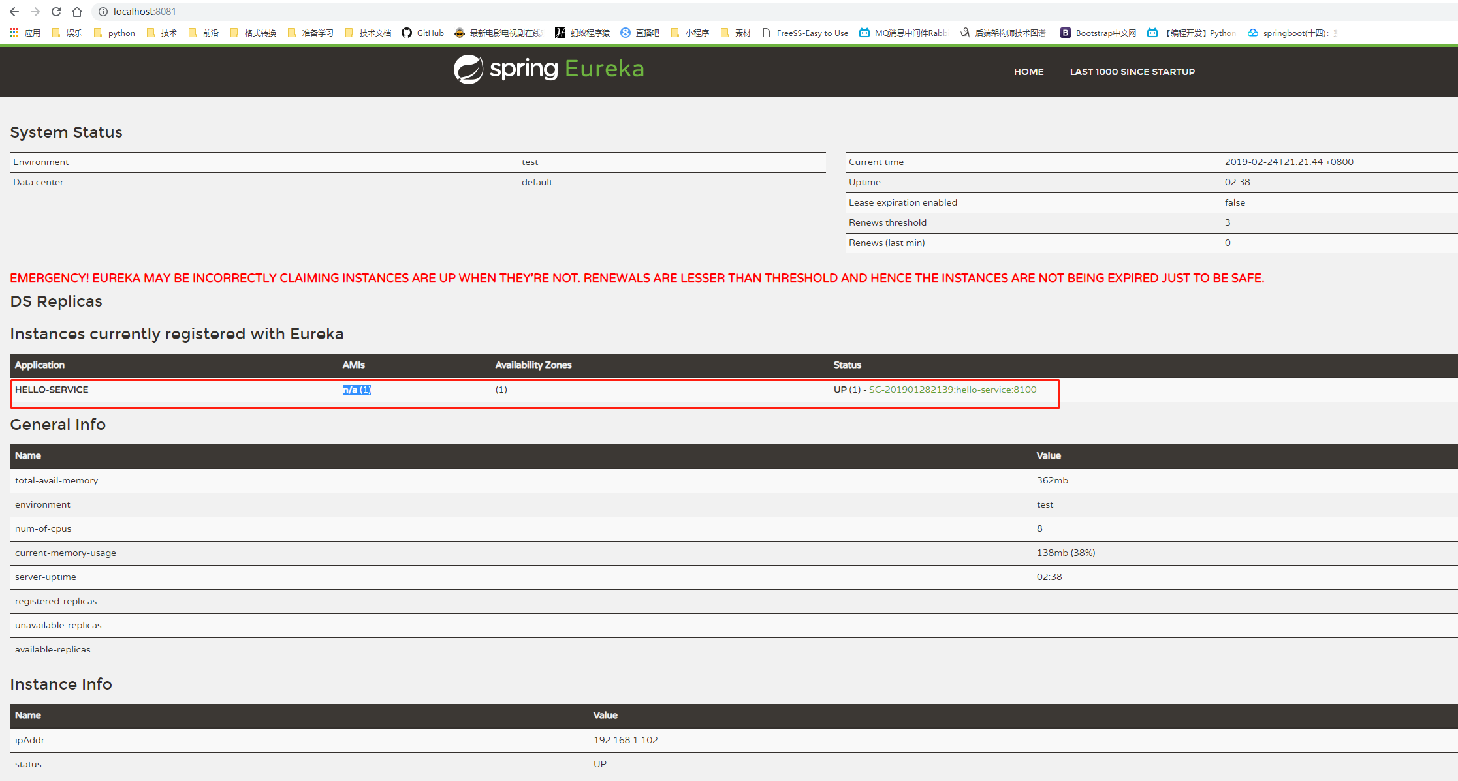Click the Renews threshold row label
Screen dimensions: 1458x781
(x=887, y=222)
